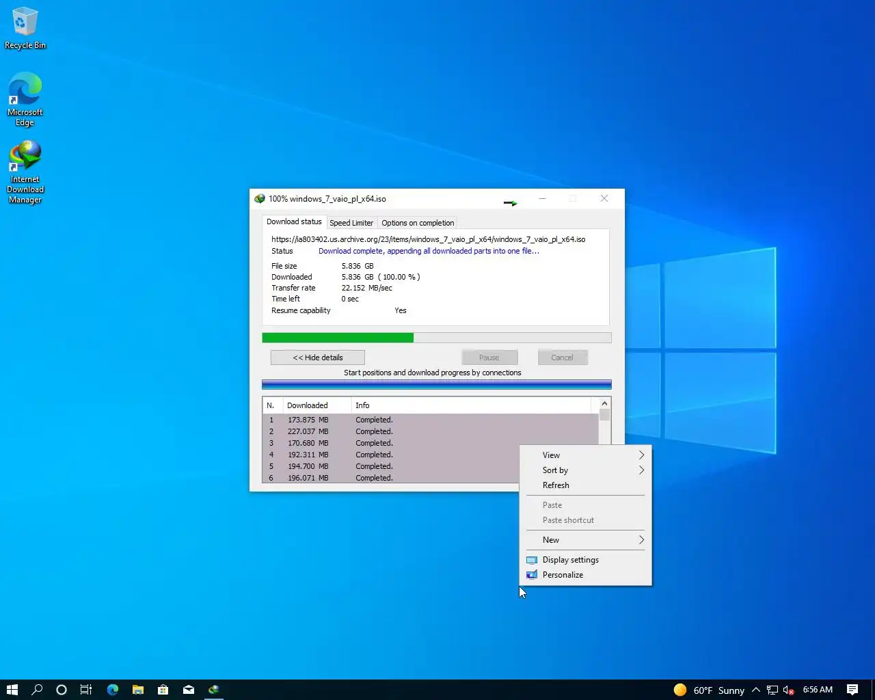875x700 pixels.
Task: Switch to the IDM taskbar button
Action: point(214,690)
